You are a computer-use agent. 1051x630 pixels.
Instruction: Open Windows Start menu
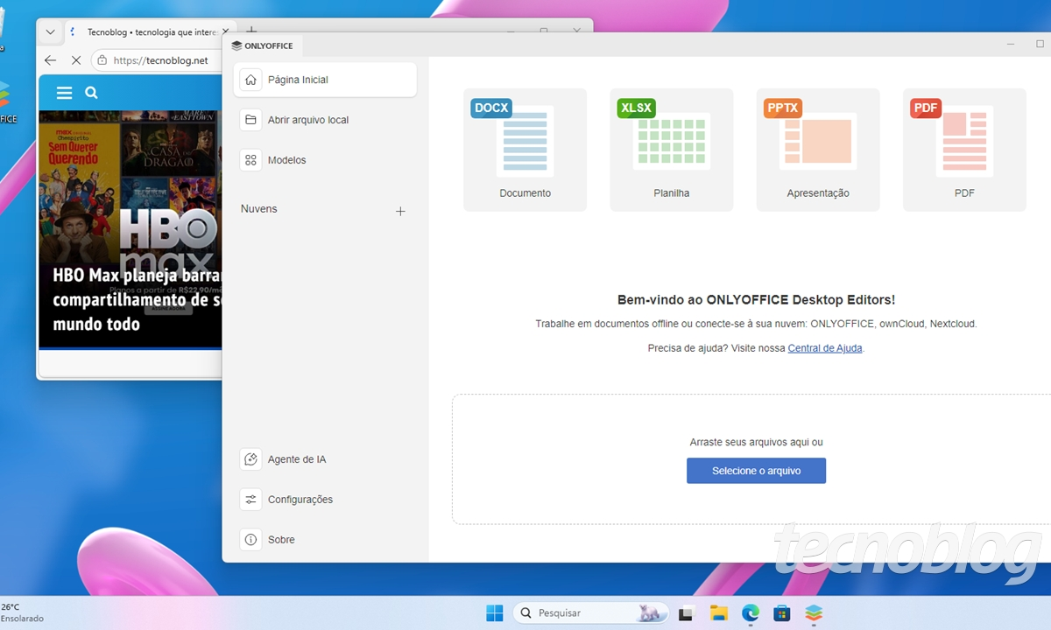coord(495,613)
